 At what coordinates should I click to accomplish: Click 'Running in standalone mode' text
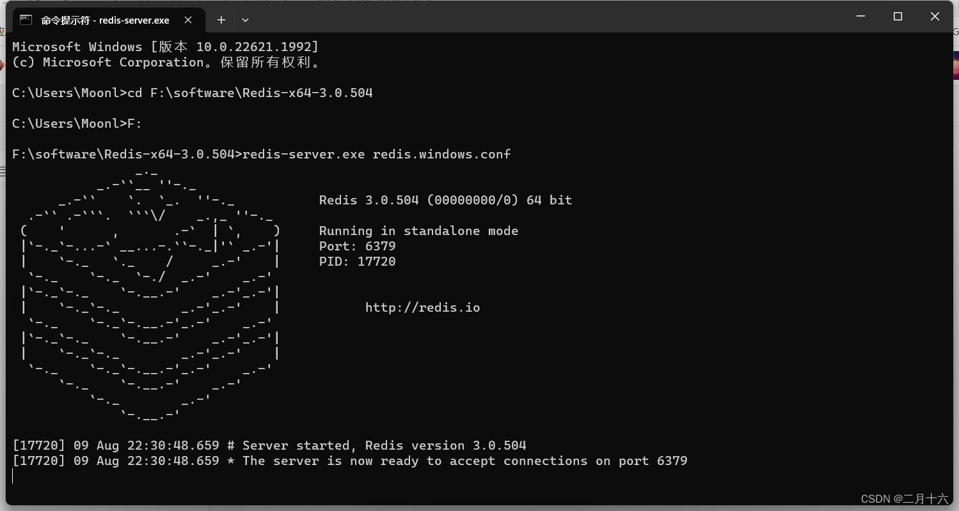[418, 231]
